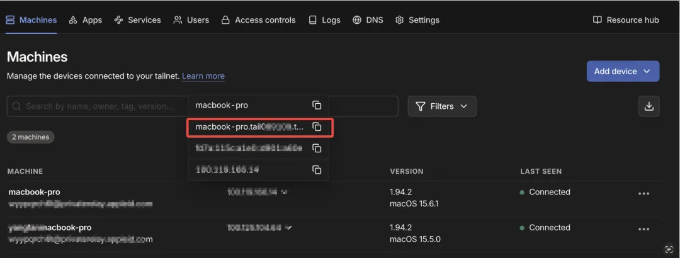
Task: Open the macbook-pro machine name link
Action: coord(34,192)
